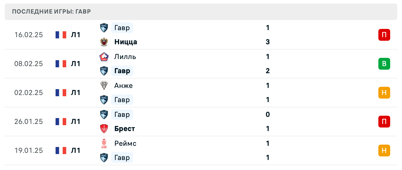The image size is (402, 170).
Task: Click the French flag beside the 19.01.25 match
Action: 61,151
